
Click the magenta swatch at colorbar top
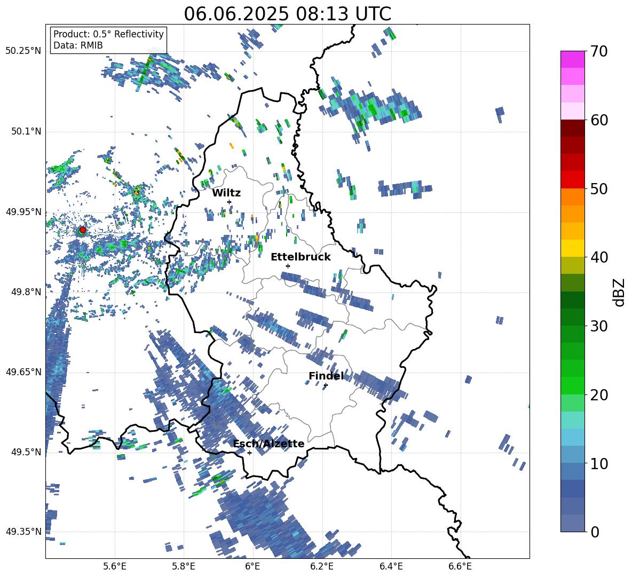point(572,59)
